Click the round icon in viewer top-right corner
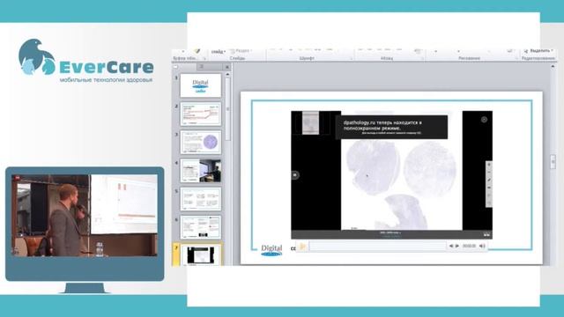 point(484,120)
